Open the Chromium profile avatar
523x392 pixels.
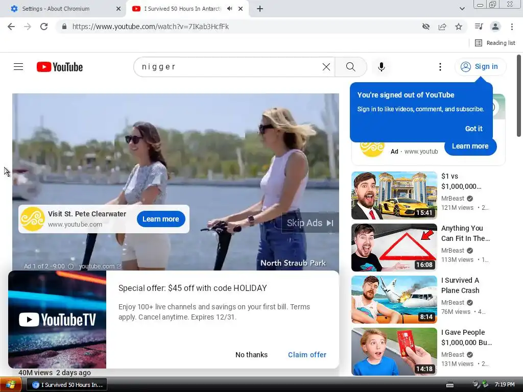point(495,27)
